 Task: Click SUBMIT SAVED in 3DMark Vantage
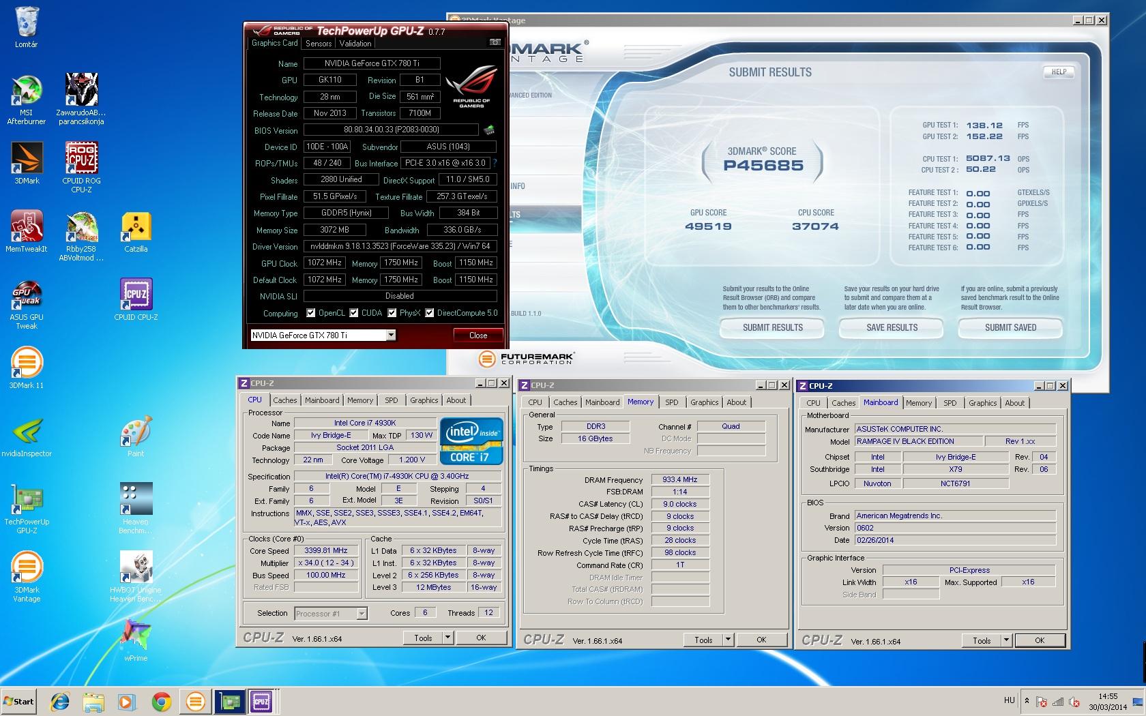coord(1010,327)
